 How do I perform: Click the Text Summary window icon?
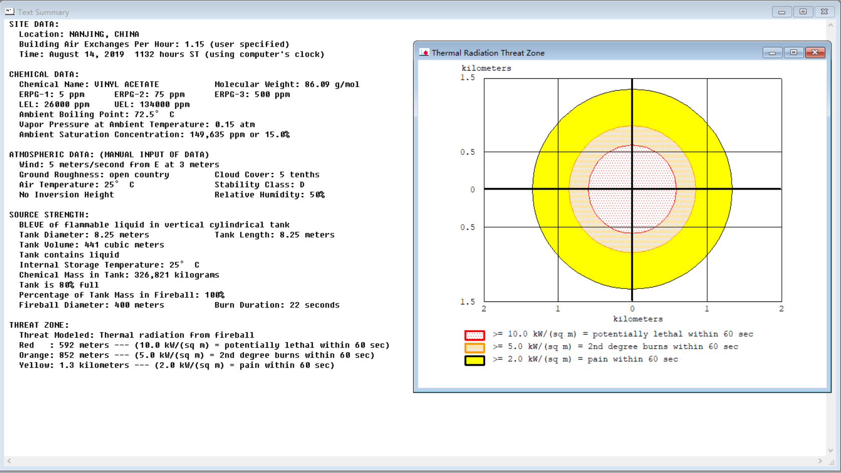(x=10, y=12)
